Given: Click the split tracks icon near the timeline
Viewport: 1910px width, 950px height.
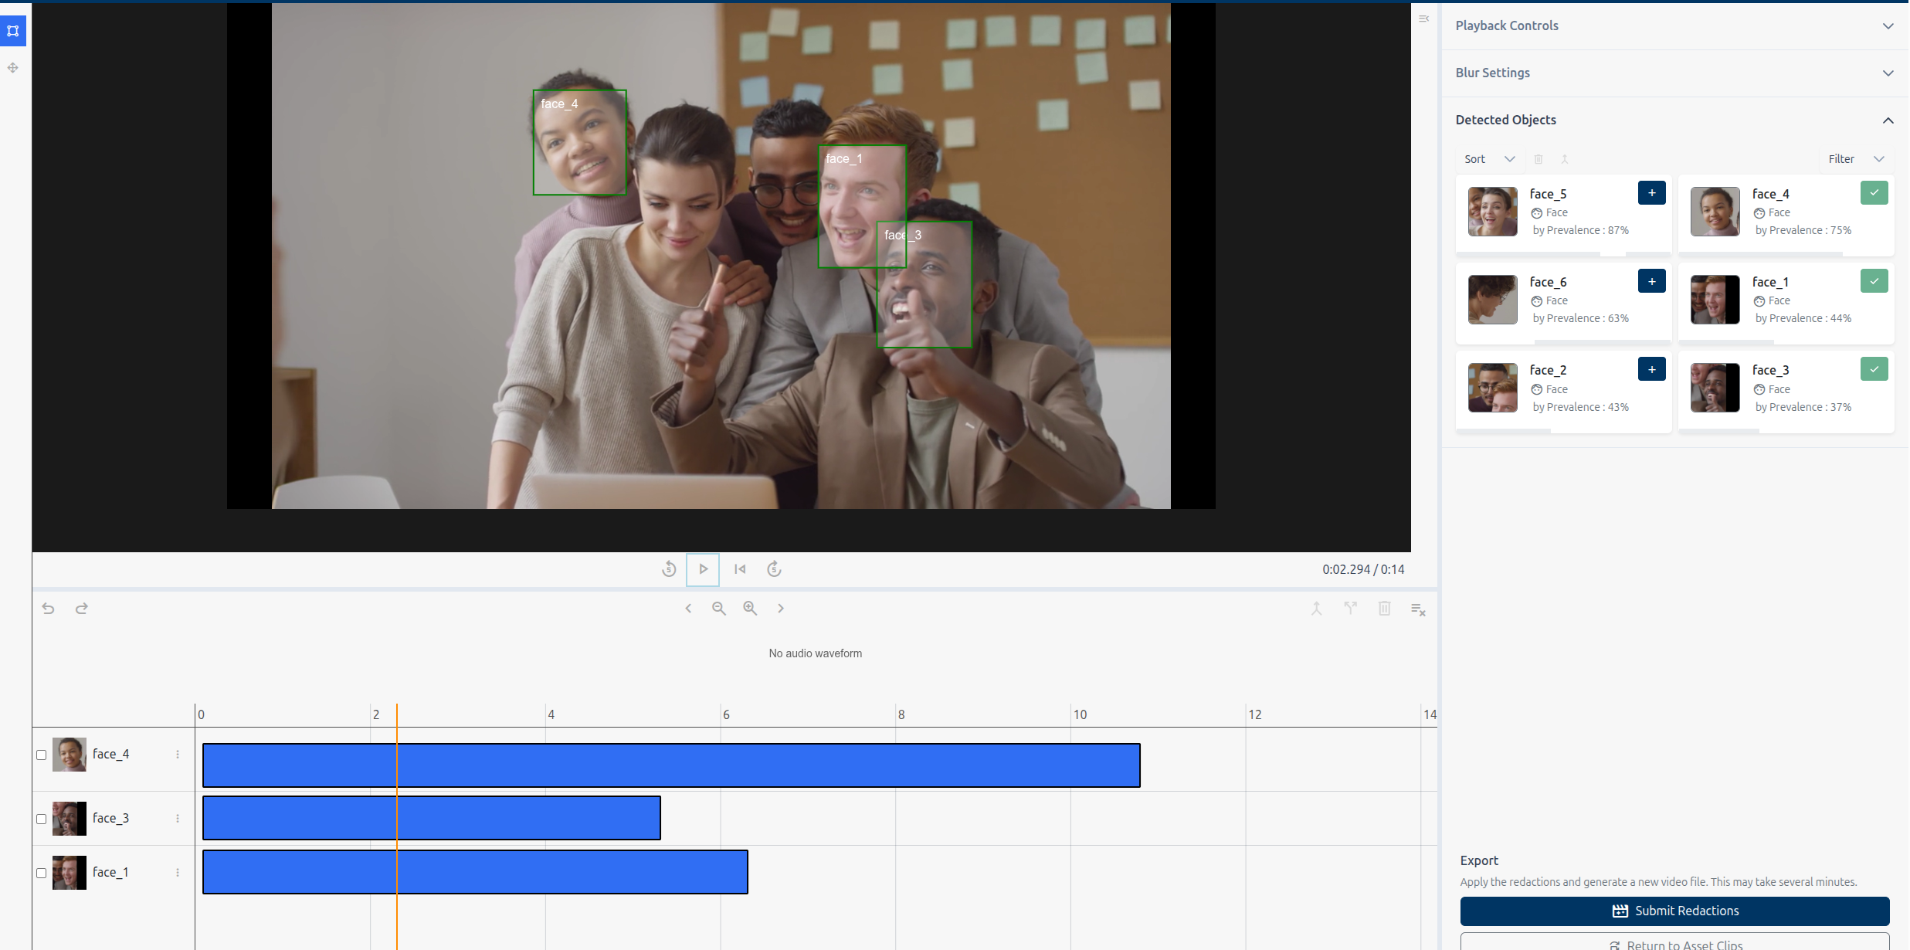Looking at the screenshot, I should pyautogui.click(x=1350, y=609).
